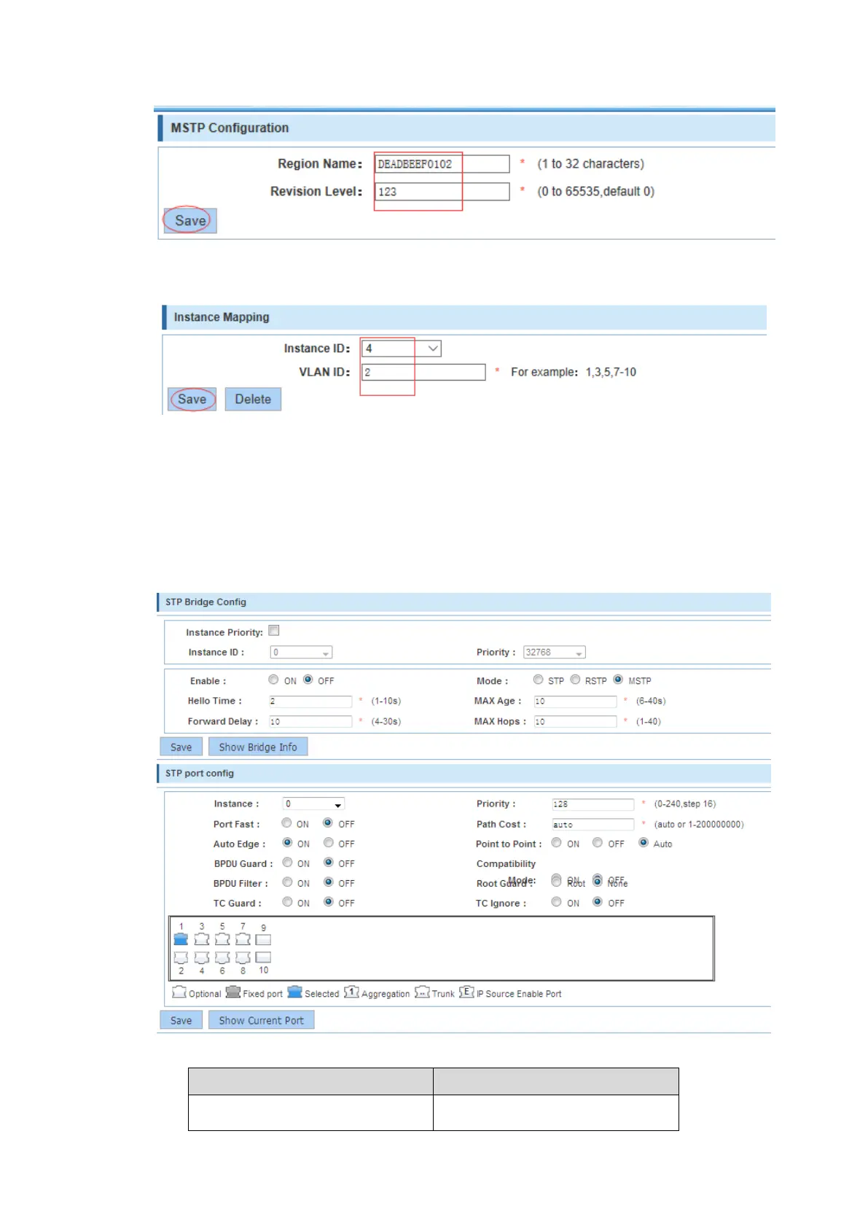Open the Instance ID dropdown in Instance Mapping
868x1228 pixels.
click(x=402, y=349)
